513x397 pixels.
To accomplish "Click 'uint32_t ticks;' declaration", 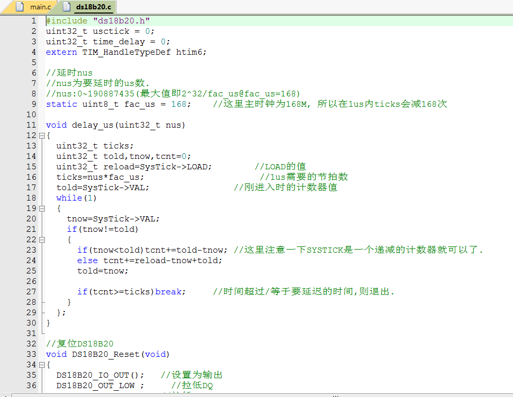I will coord(95,146).
